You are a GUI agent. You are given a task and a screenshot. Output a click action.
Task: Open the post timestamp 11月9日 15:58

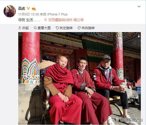pyautogui.click(x=29, y=14)
